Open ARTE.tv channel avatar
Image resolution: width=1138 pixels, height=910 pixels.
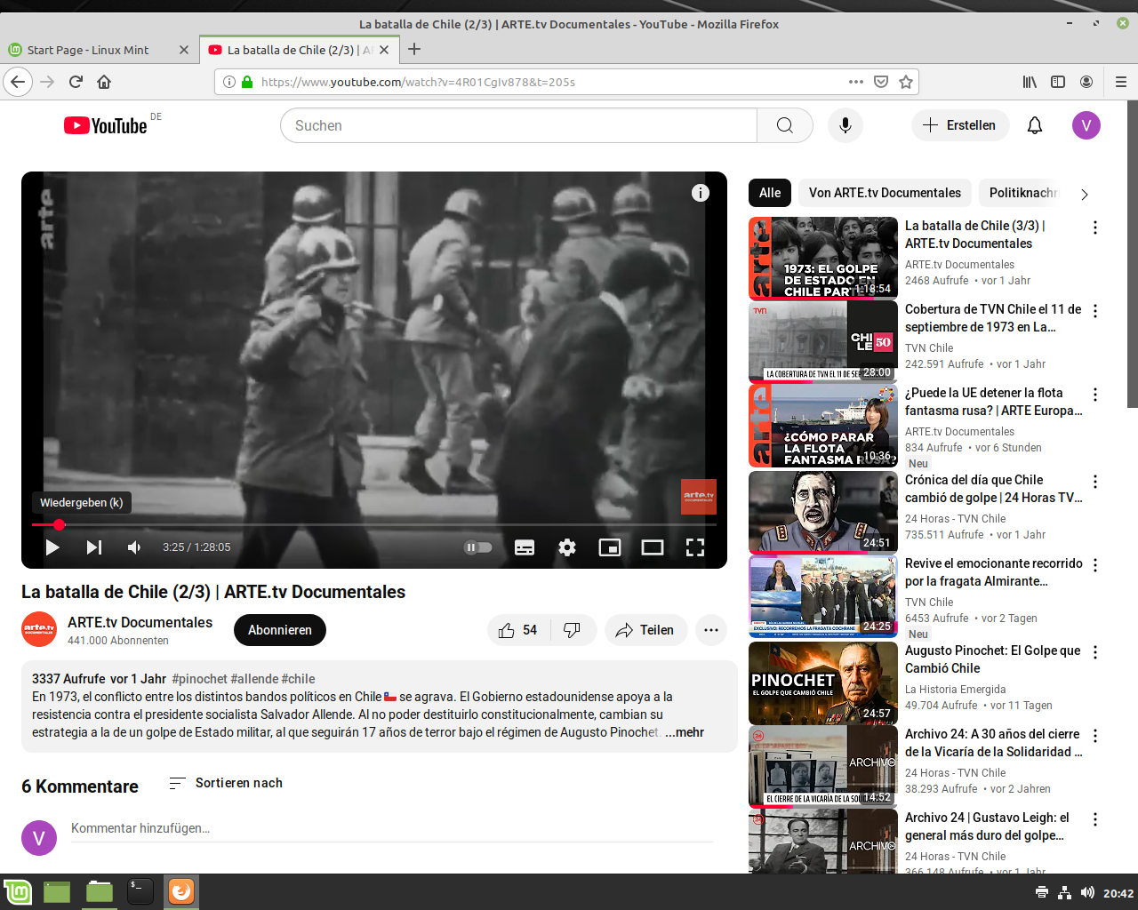point(39,629)
